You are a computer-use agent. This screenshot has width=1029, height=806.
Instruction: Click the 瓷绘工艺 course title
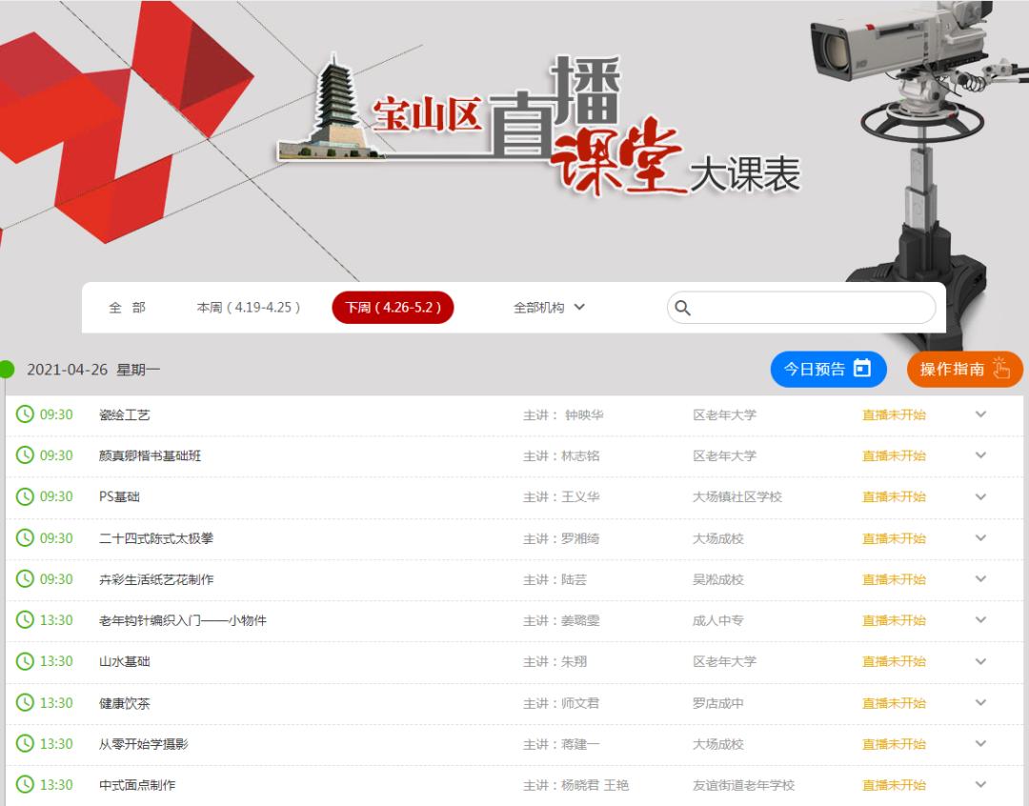[x=124, y=414]
